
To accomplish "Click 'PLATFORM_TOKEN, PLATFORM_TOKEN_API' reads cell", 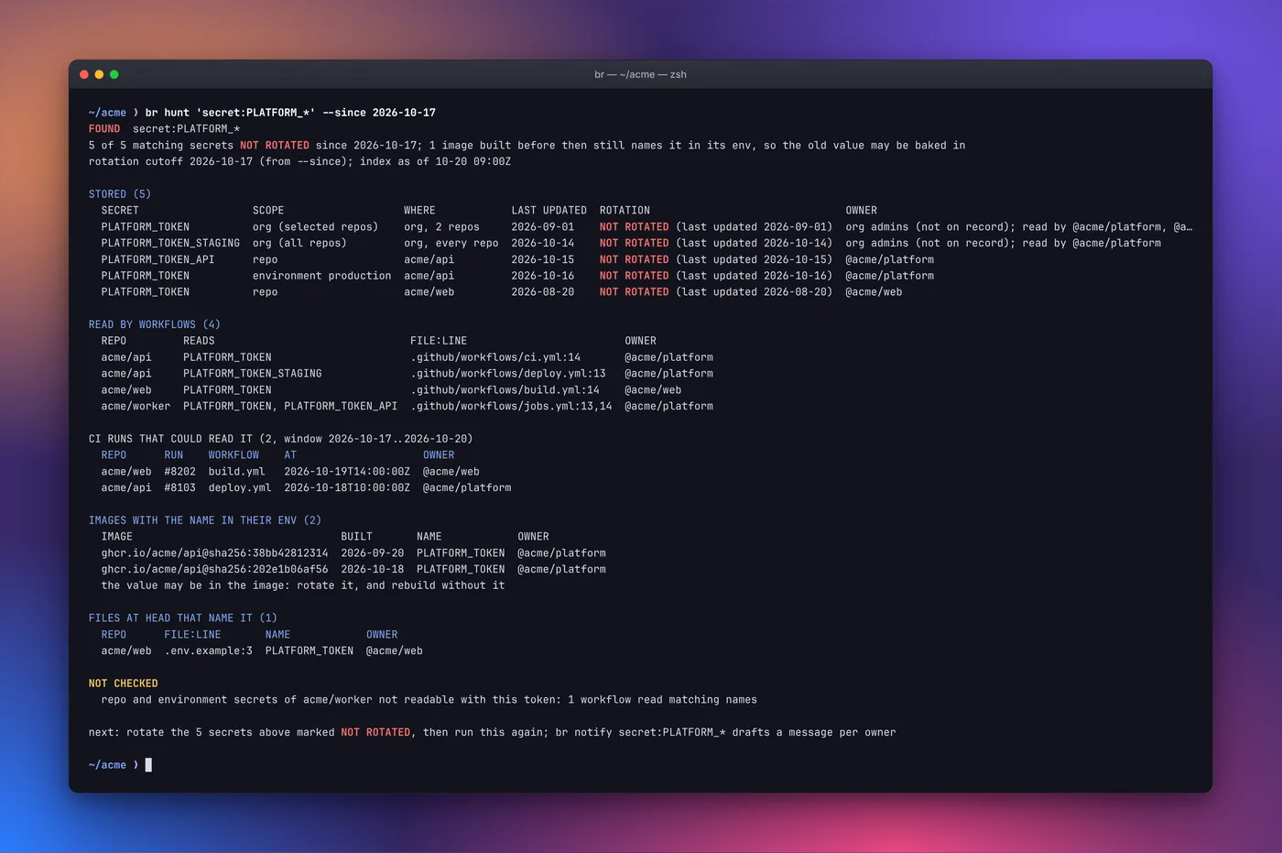I will (290, 407).
